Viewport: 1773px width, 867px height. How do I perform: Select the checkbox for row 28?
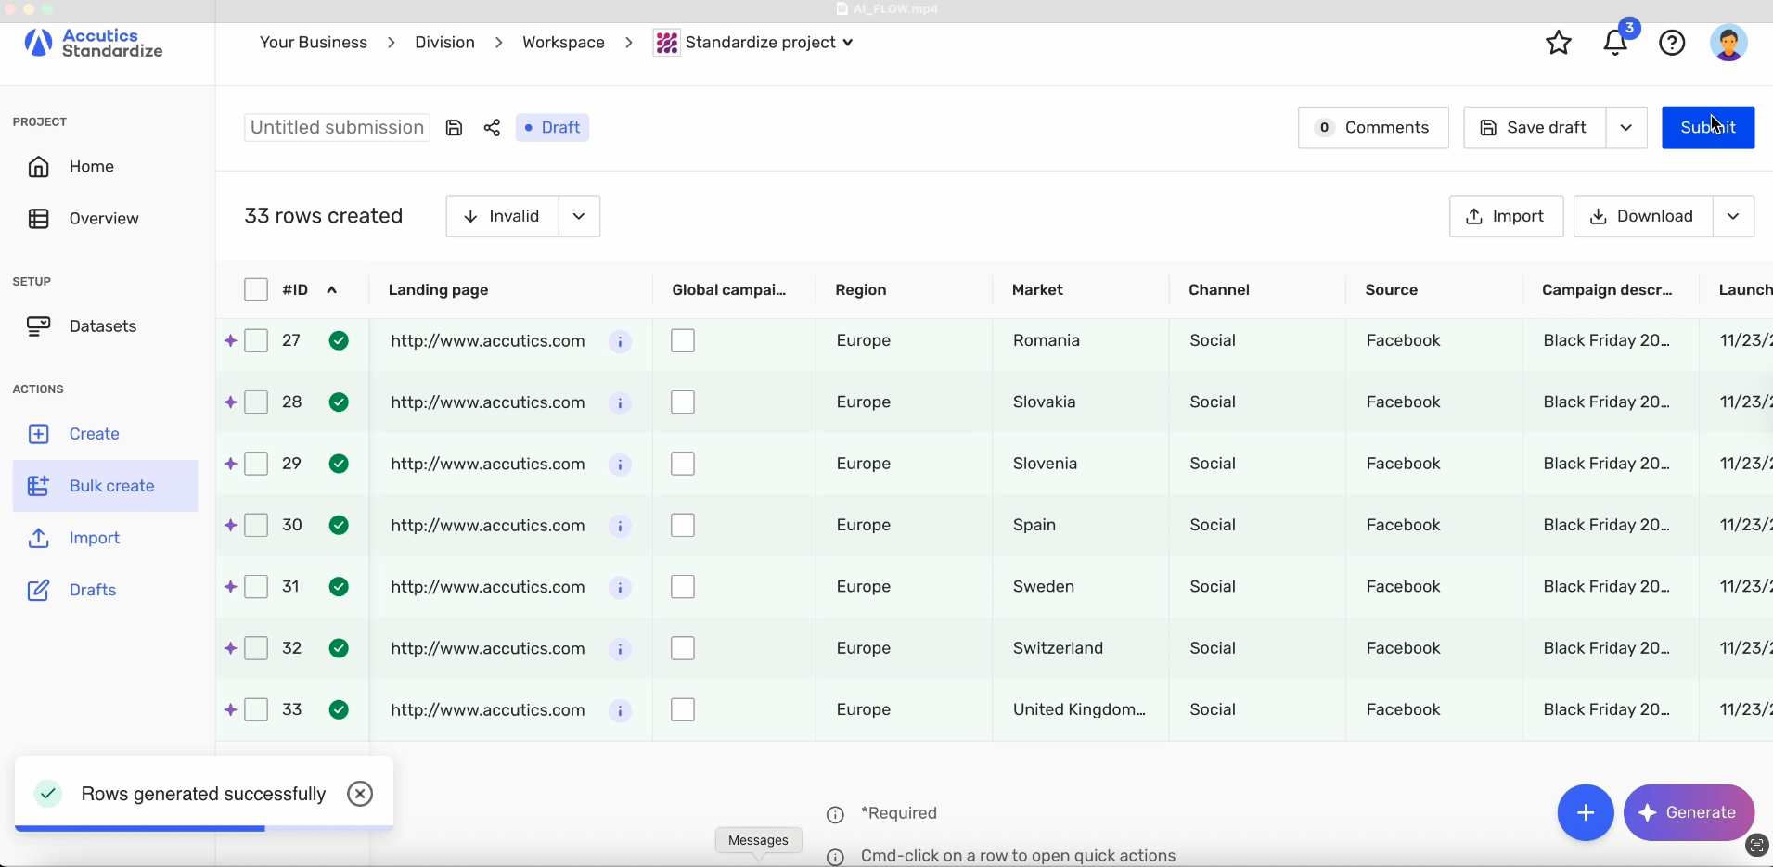(x=256, y=402)
